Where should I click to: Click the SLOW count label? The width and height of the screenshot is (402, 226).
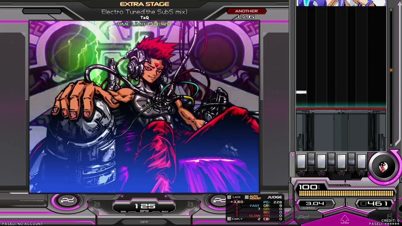pos(255,216)
